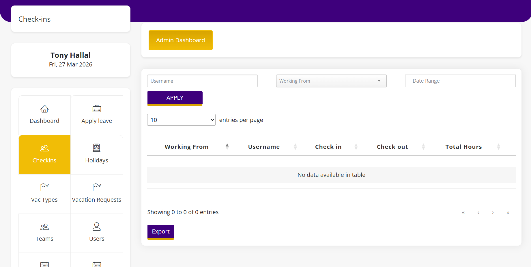The image size is (531, 267).
Task: Click the Date Range field
Action: point(460,81)
